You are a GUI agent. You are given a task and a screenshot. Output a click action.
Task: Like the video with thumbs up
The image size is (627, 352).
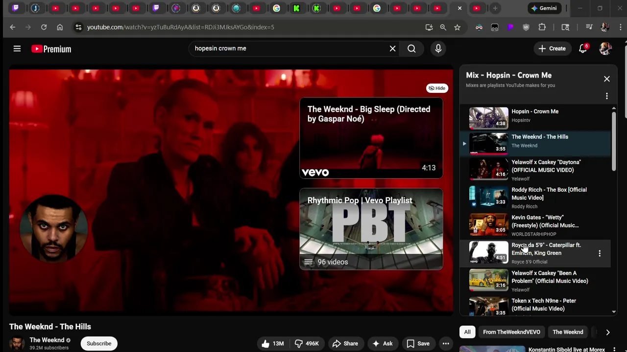(x=272, y=344)
